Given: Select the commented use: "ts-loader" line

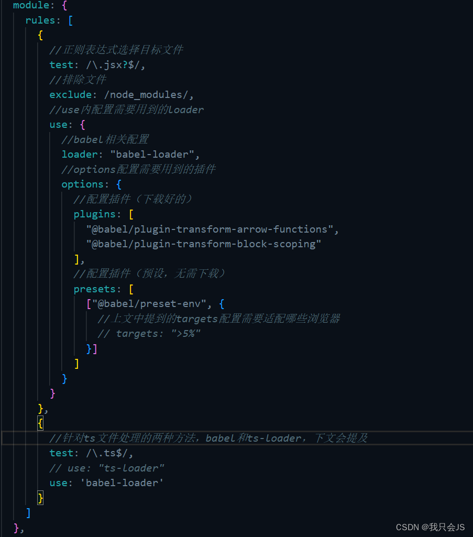Looking at the screenshot, I should pos(106,468).
